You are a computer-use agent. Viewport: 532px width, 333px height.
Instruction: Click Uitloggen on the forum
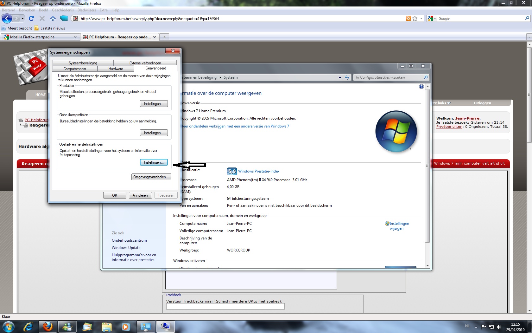pos(482,103)
